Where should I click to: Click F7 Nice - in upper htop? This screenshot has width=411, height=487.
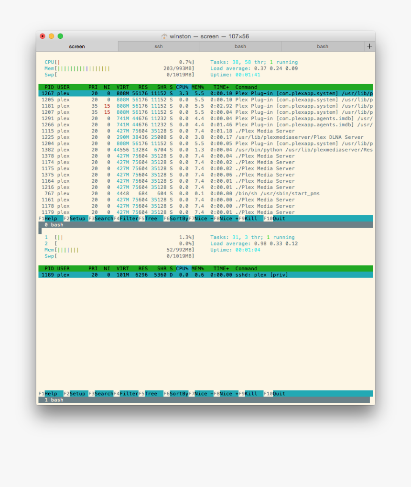(x=201, y=218)
